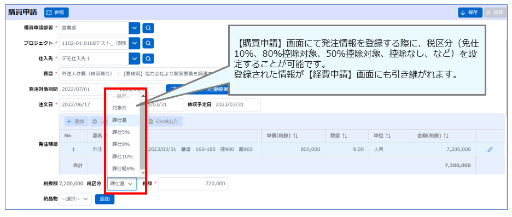The height and width of the screenshot is (217, 512).
Task: Click the 参照 button in the header
Action: click(x=56, y=13)
